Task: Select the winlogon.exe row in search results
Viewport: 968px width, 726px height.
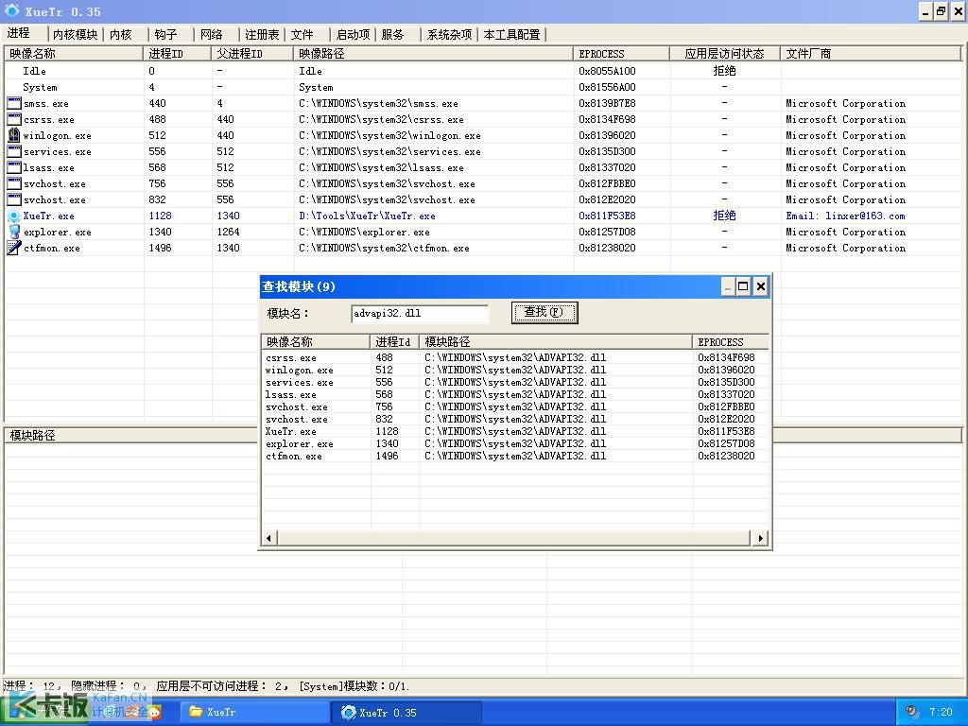Action: click(x=514, y=370)
